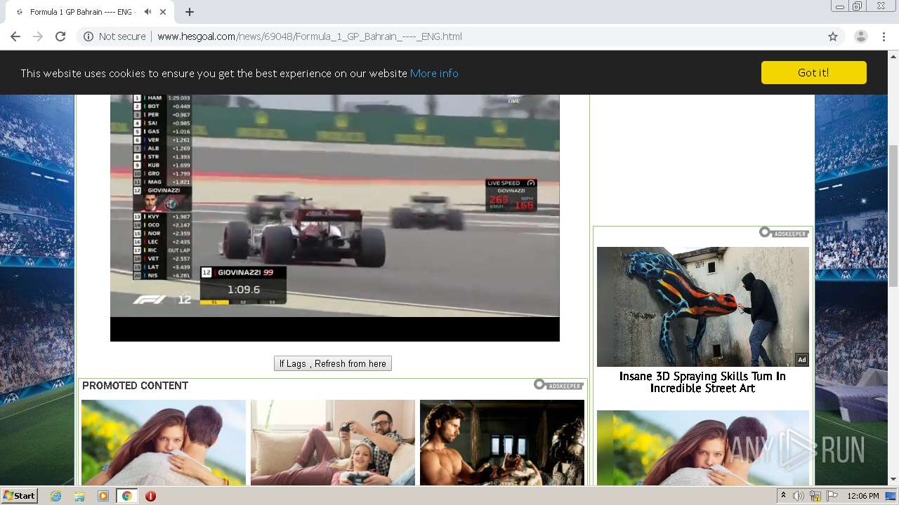Viewport: 899px width, 505px height.
Task: Open the shirtless warrior promoted thumbnail
Action: coord(502,443)
